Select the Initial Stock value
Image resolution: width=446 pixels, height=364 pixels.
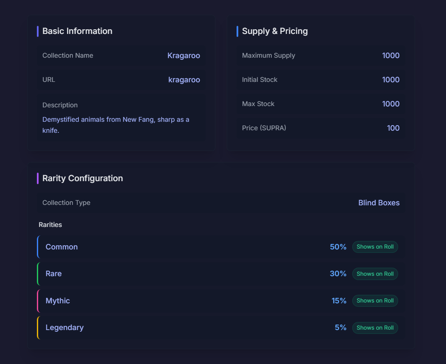click(390, 80)
